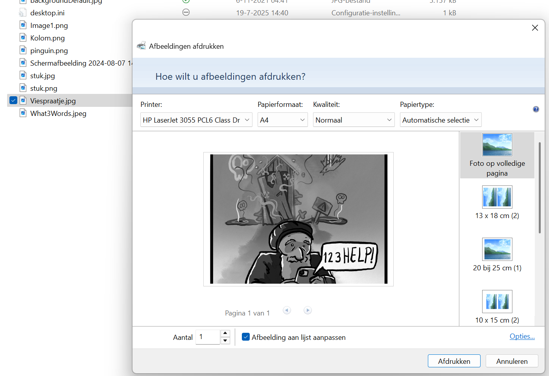Click the previous page arrow under the preview
549x376 pixels.
pos(287,310)
